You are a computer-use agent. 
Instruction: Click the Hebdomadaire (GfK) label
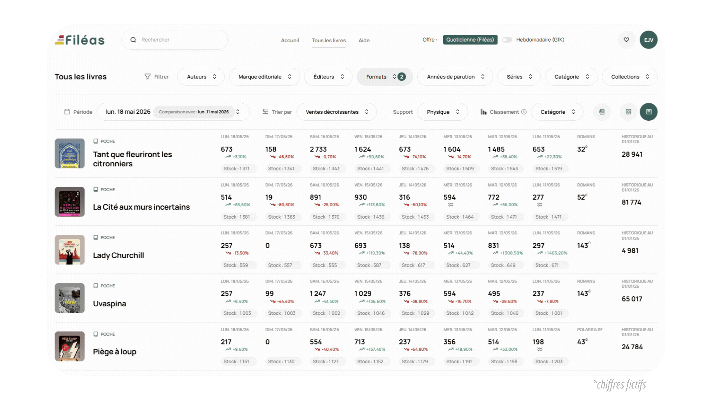(540, 40)
